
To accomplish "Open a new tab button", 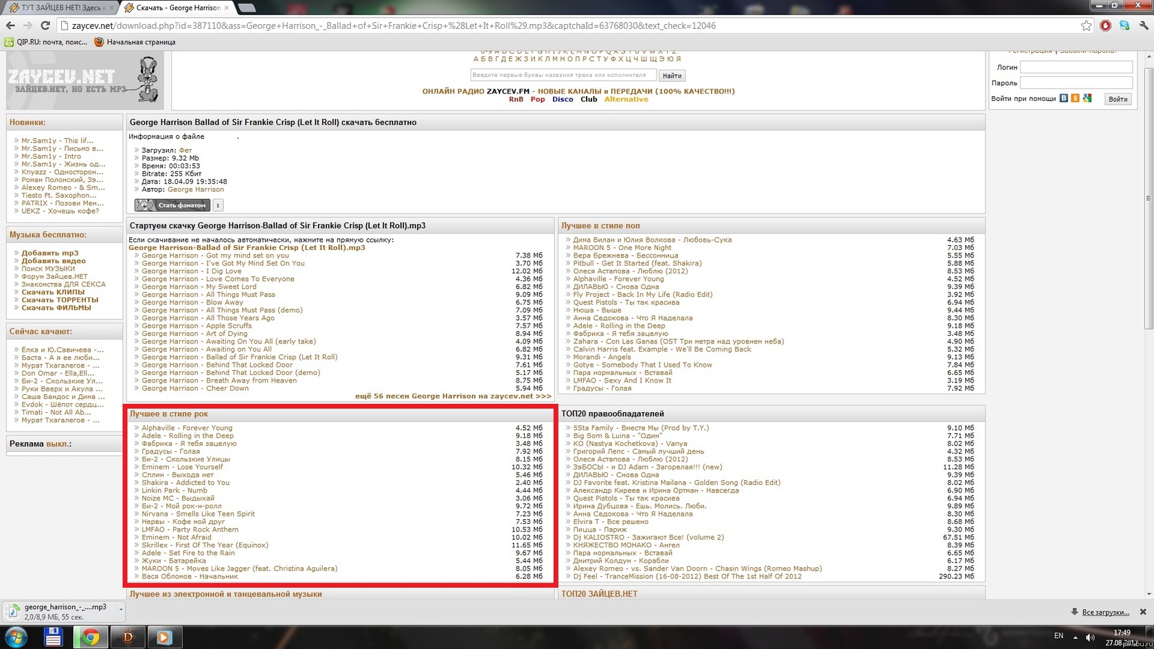I will click(x=247, y=8).
